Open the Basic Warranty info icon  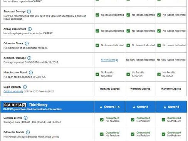[x=25, y=87]
